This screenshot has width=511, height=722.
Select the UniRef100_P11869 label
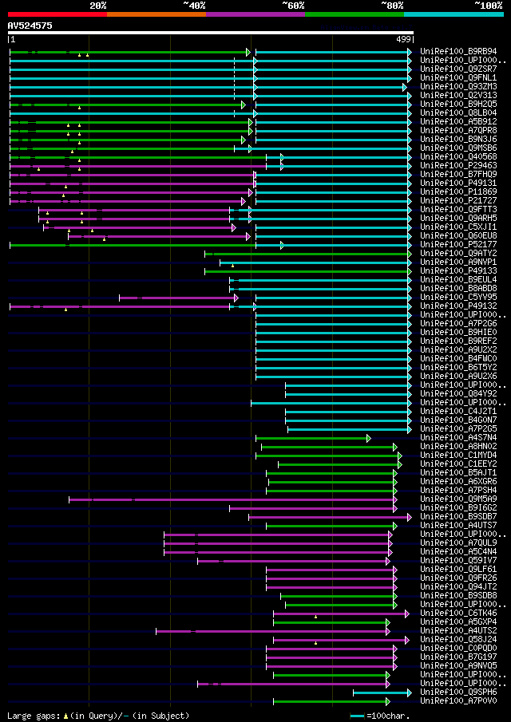tap(458, 192)
